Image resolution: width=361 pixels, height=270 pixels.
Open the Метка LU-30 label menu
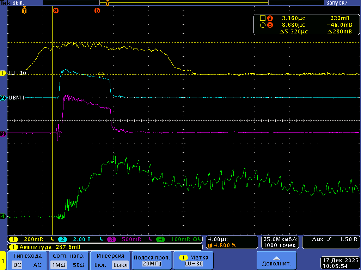tap(194, 261)
